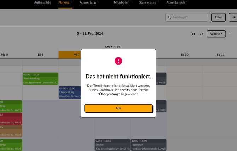
Task: Open the Reparatur 10:00 - 15:00 appointment
Action: click(x=148, y=145)
